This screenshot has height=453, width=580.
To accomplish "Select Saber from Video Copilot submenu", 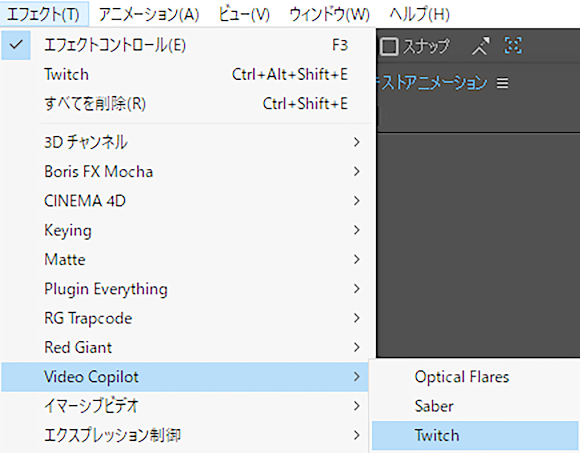I will click(x=475, y=406).
